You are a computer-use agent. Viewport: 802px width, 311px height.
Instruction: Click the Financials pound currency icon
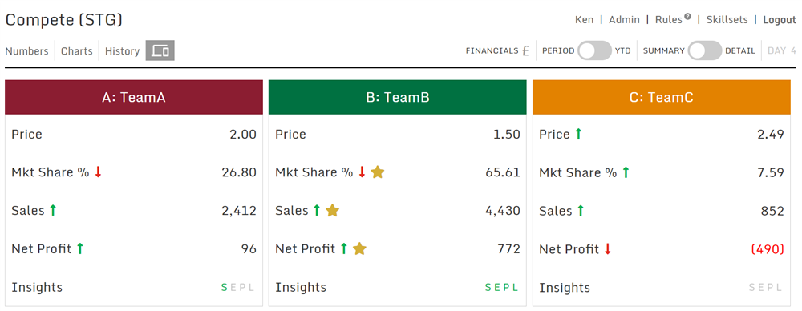[525, 50]
